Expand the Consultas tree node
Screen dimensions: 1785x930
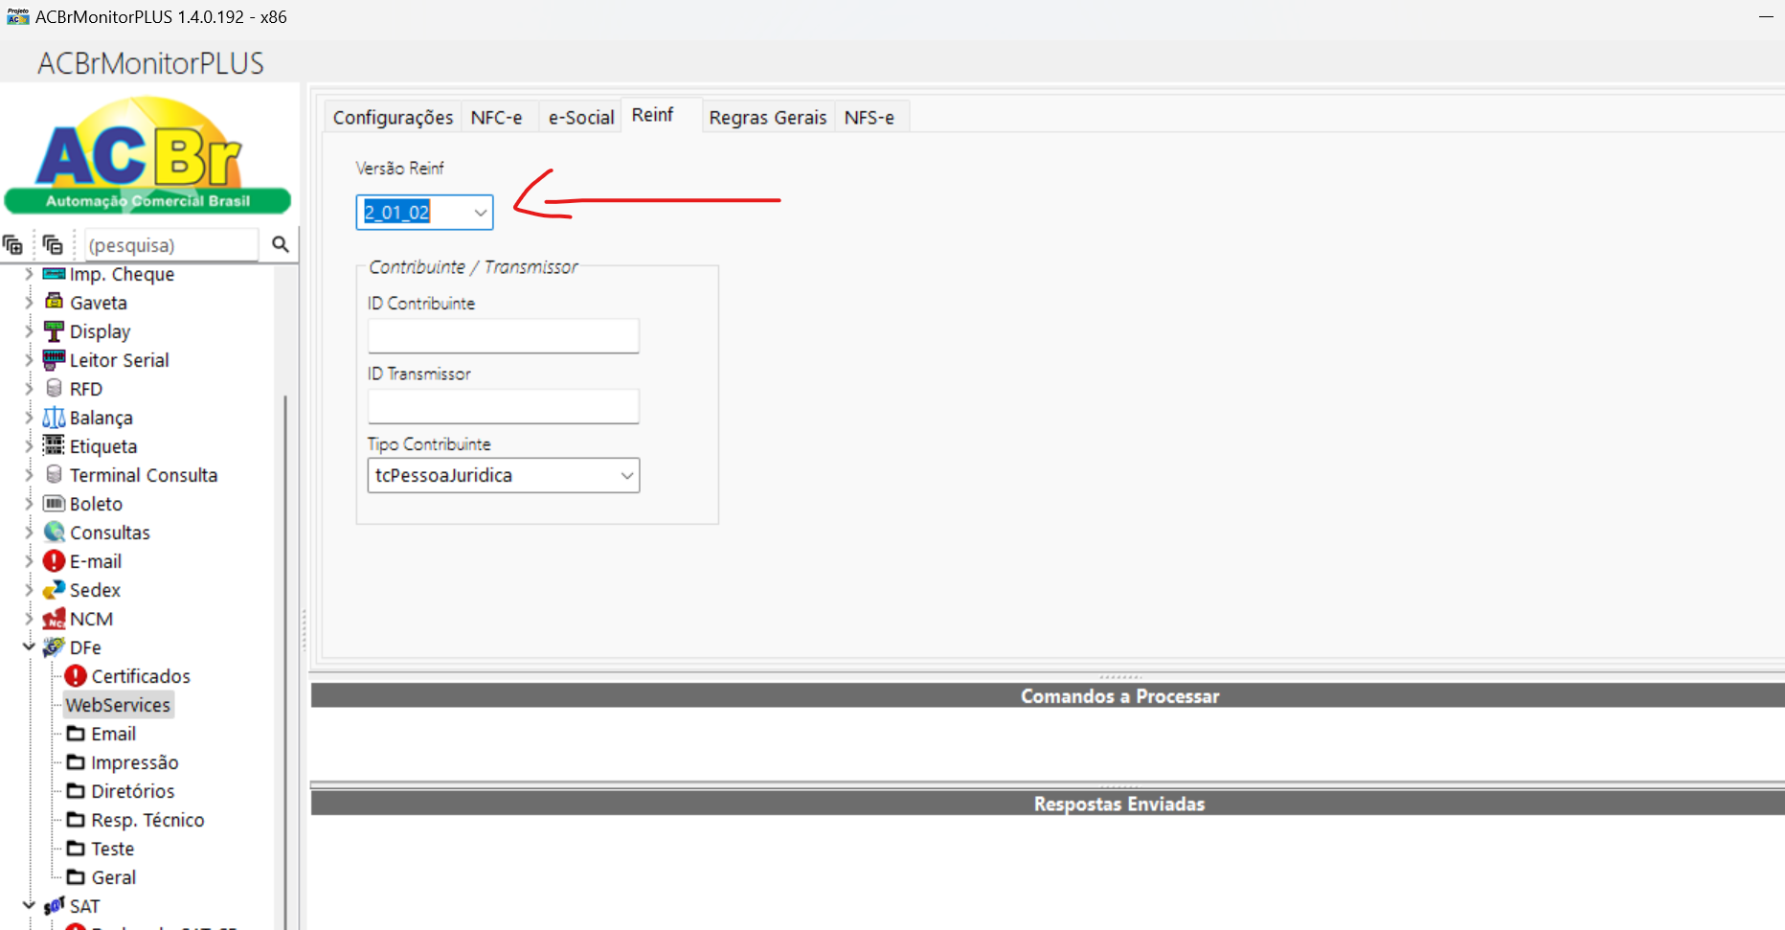(29, 533)
